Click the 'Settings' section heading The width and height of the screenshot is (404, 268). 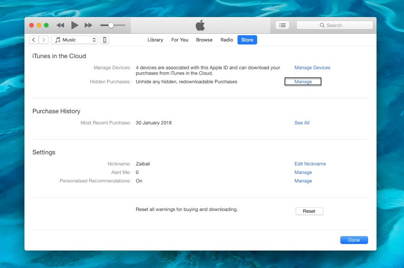(x=44, y=153)
